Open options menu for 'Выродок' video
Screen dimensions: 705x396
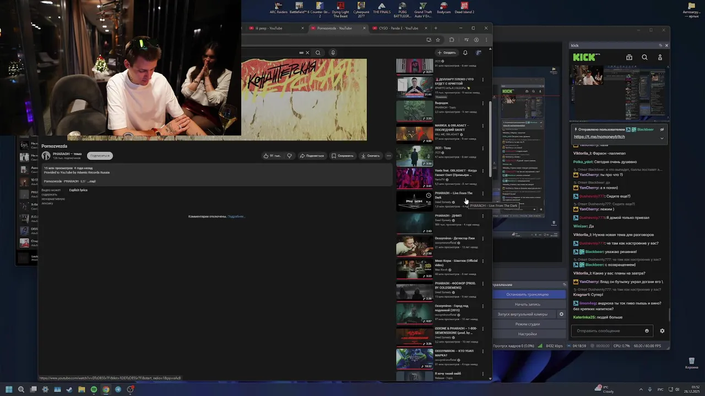tap(483, 103)
